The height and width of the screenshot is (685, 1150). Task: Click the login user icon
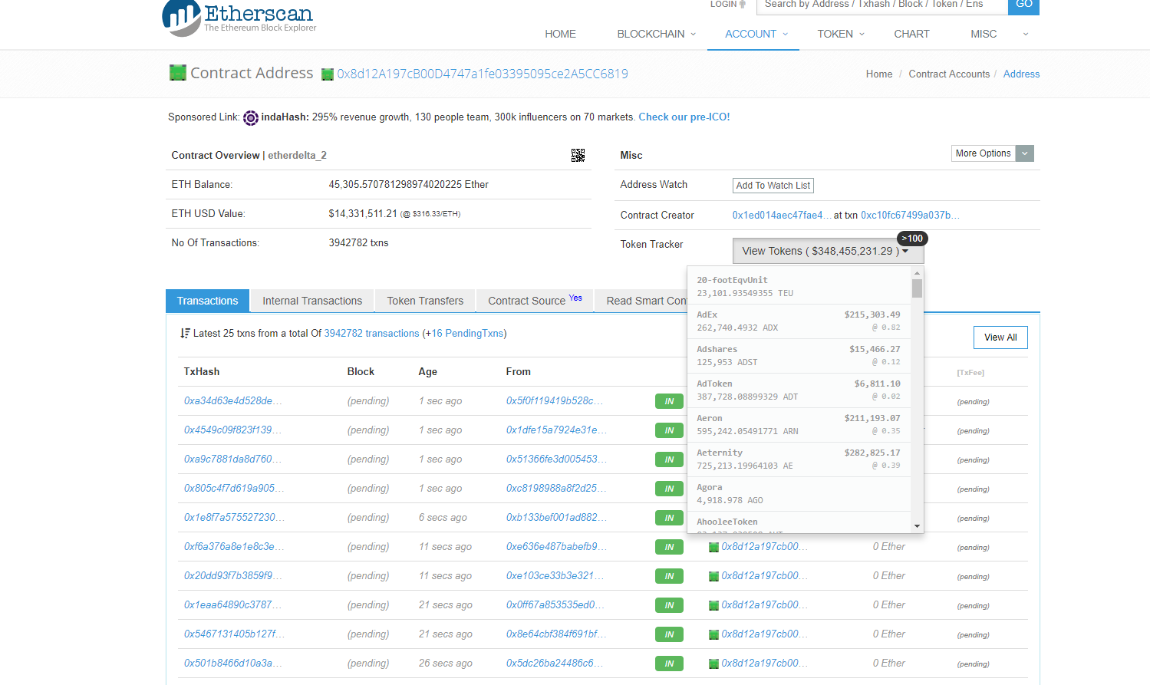[743, 4]
